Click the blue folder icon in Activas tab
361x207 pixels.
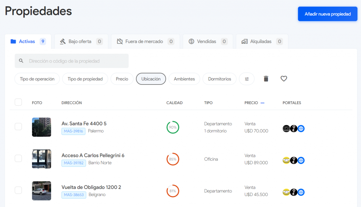click(13, 41)
